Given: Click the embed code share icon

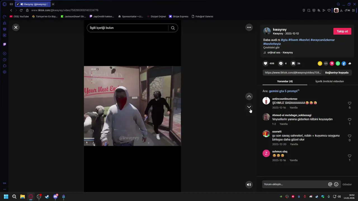Looking at the screenshot, I should click(326, 63).
